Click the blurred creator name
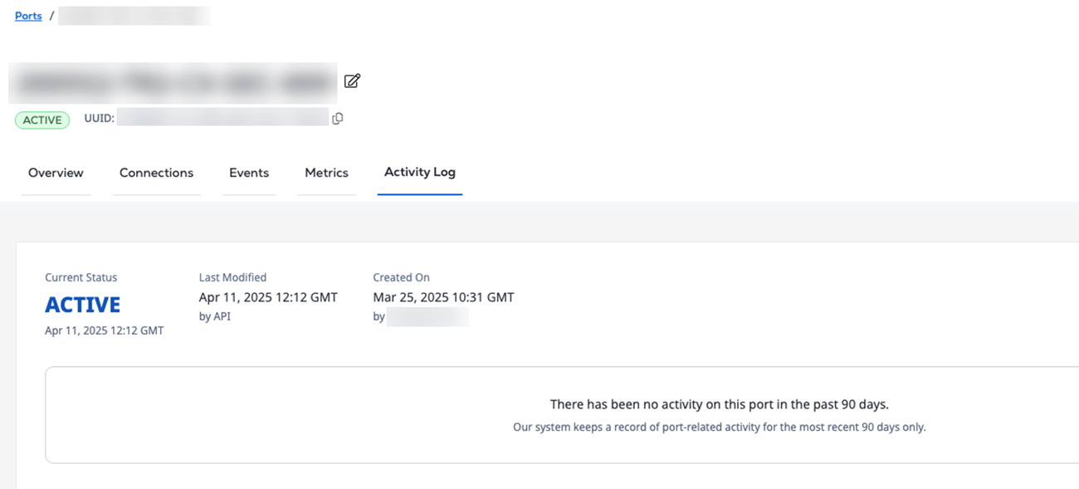1079x489 pixels. [427, 316]
